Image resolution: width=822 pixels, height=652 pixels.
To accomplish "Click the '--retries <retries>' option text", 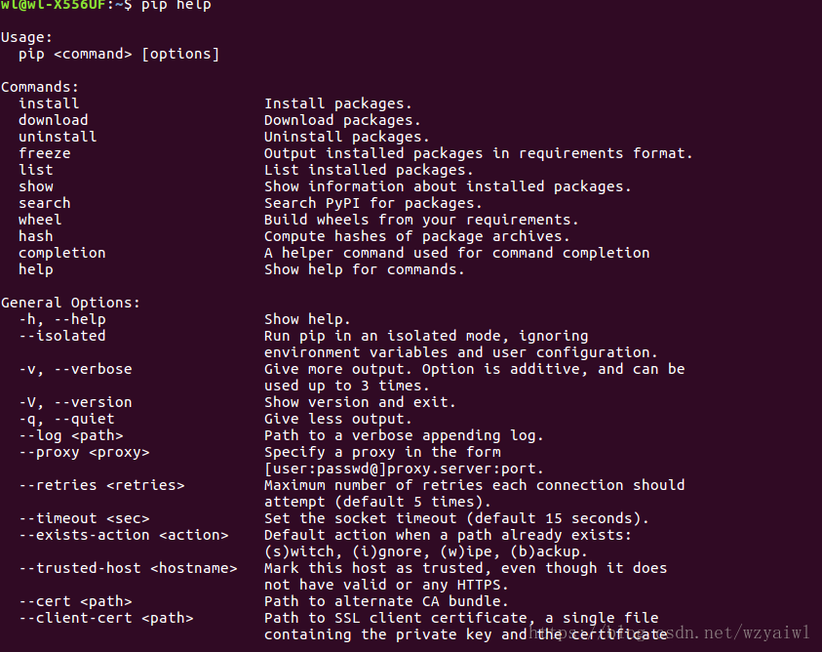I will pyautogui.click(x=101, y=486).
